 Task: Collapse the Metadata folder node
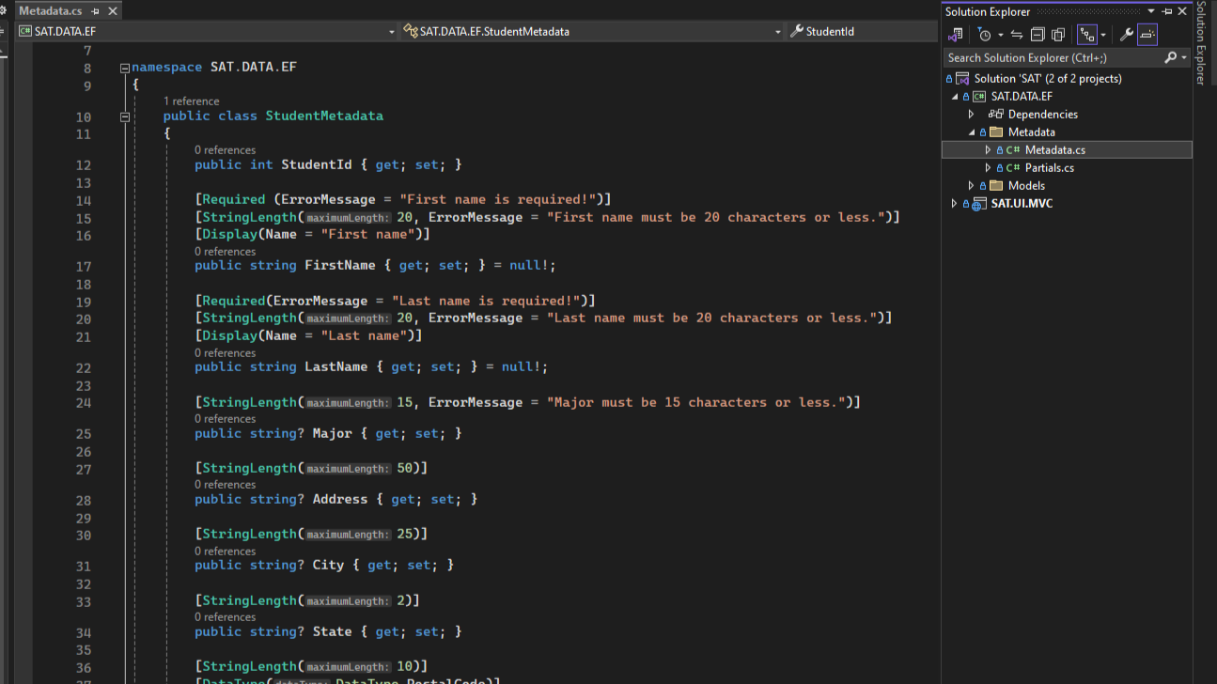point(972,132)
